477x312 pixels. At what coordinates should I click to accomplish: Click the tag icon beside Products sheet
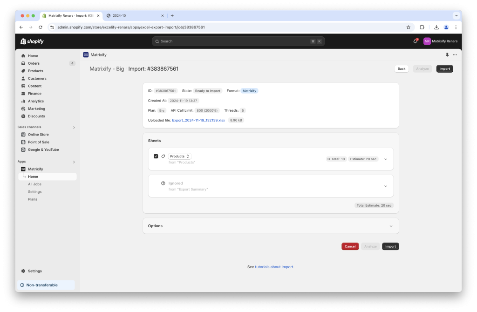pos(164,156)
